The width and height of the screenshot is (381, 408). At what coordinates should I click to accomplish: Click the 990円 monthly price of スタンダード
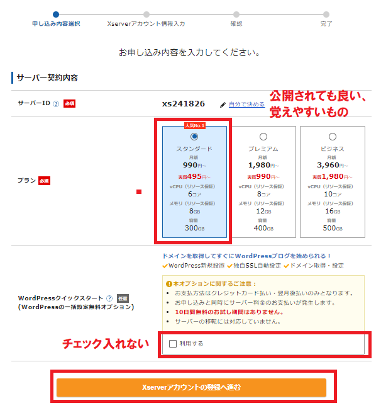(194, 165)
